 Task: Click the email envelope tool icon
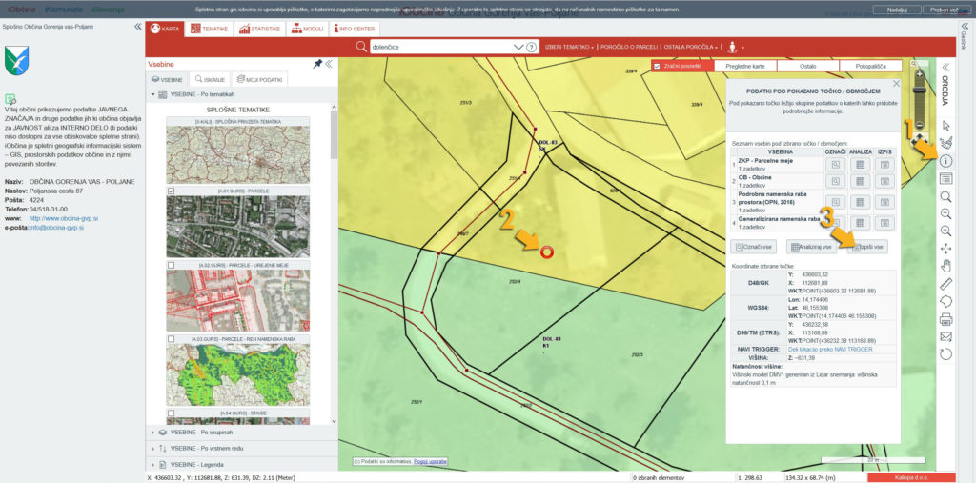[946, 336]
